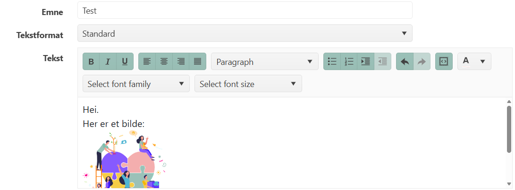This screenshot has height=190, width=515.
Task: Insert a numbered list
Action: [349, 62]
